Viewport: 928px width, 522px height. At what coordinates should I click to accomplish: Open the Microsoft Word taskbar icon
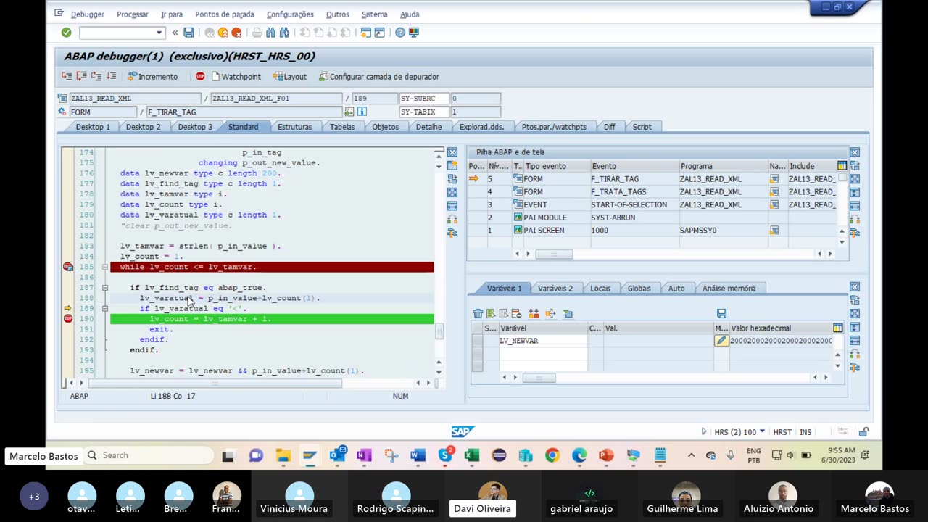[x=418, y=455]
